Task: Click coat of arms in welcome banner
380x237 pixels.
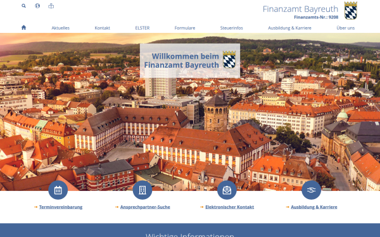Action: click(229, 59)
